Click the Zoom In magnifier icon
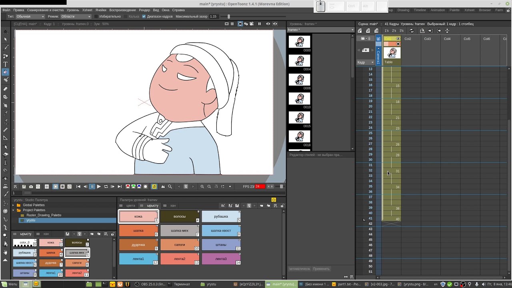512x288 pixels. pyautogui.click(x=202, y=186)
